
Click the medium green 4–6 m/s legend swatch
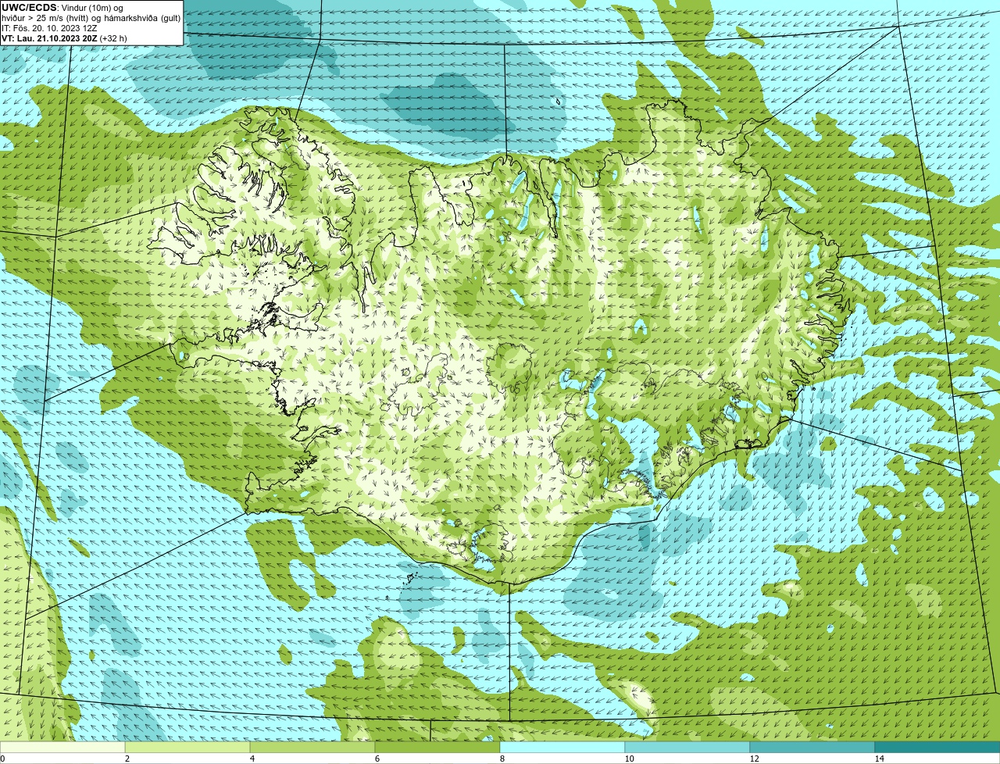coord(312,747)
